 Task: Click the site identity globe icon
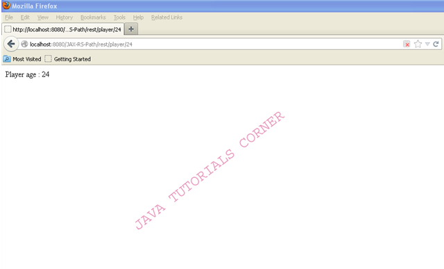tap(25, 44)
